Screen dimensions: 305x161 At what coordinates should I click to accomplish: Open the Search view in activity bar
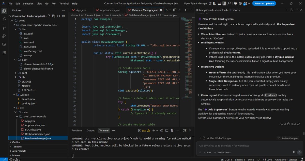pyautogui.click(x=4, y=19)
